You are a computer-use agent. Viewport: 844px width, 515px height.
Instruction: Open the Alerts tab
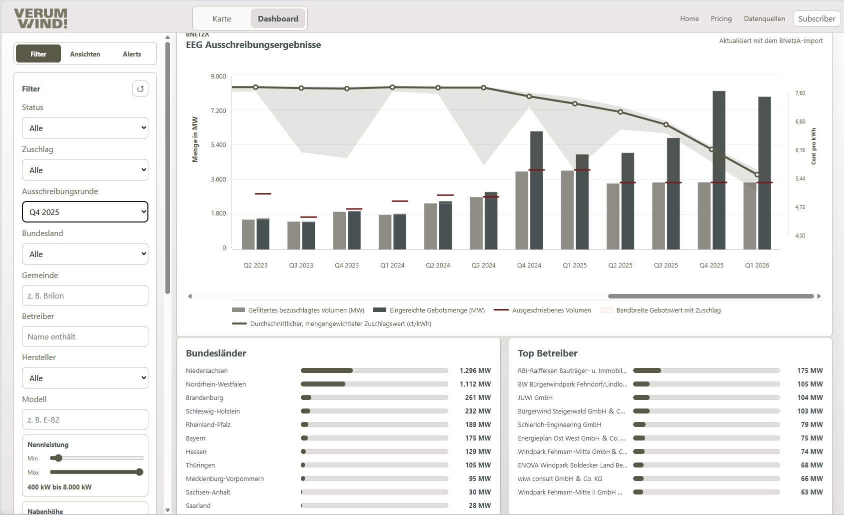tap(132, 53)
